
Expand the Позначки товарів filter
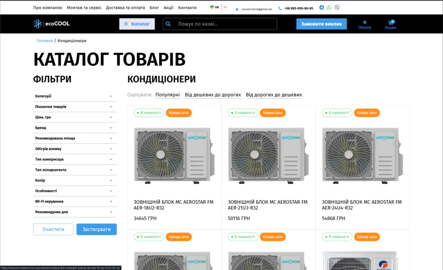click(x=75, y=107)
